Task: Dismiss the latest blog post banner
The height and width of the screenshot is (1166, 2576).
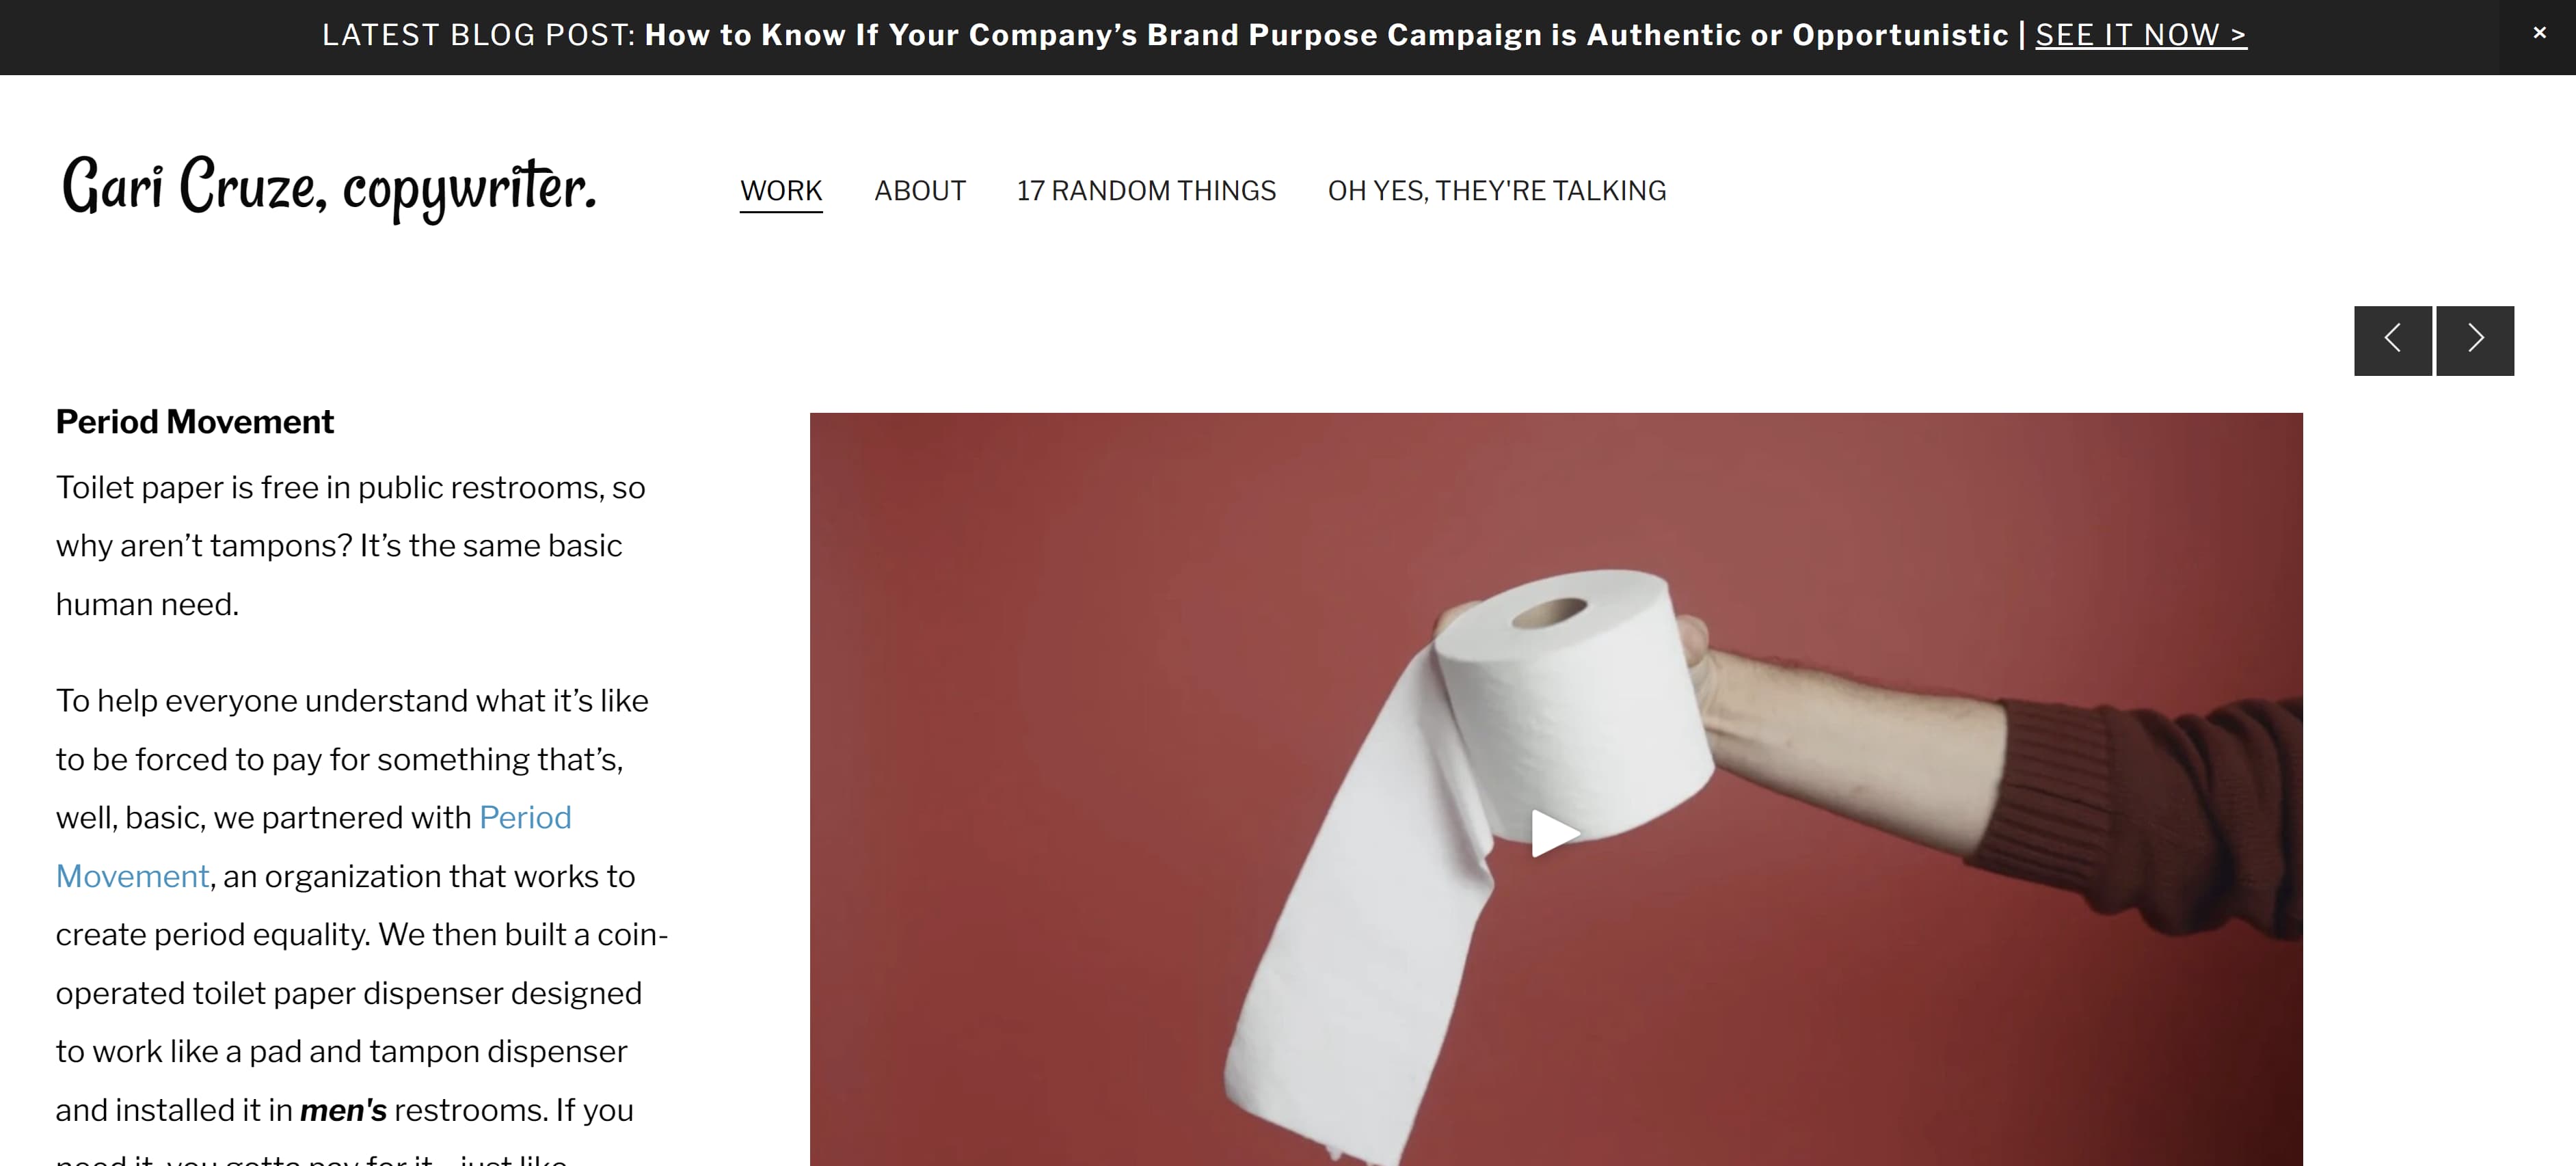Action: click(x=2538, y=33)
